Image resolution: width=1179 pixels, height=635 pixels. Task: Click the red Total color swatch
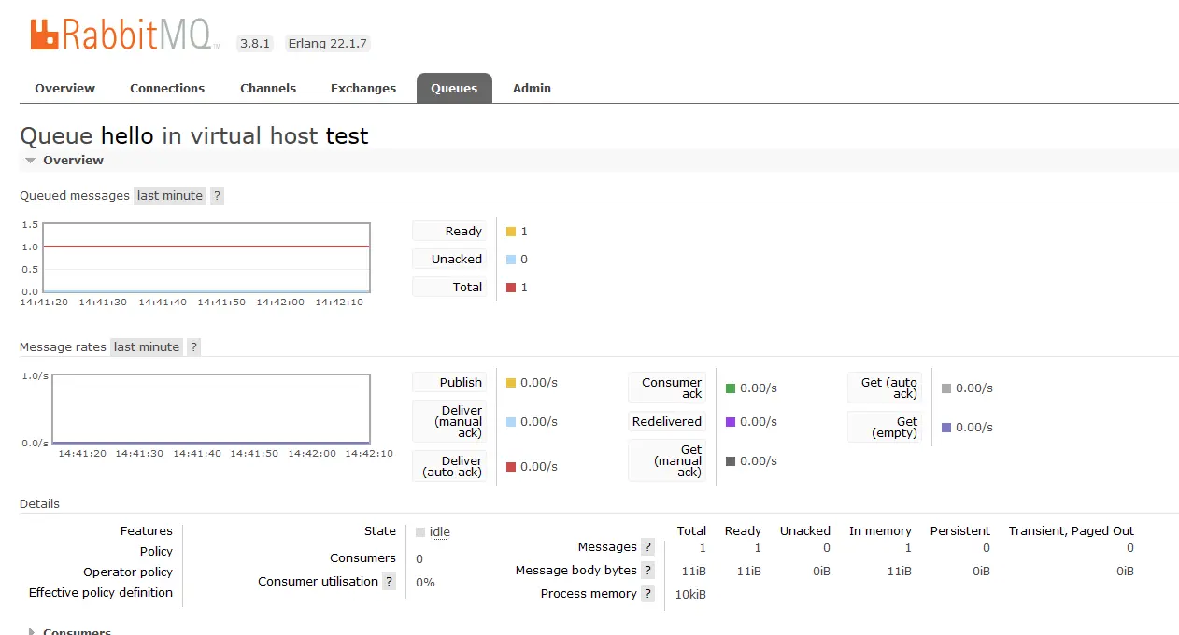coord(511,288)
